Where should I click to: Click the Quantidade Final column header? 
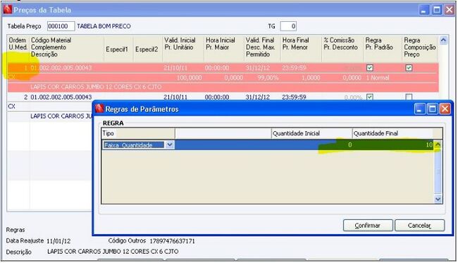(x=393, y=133)
